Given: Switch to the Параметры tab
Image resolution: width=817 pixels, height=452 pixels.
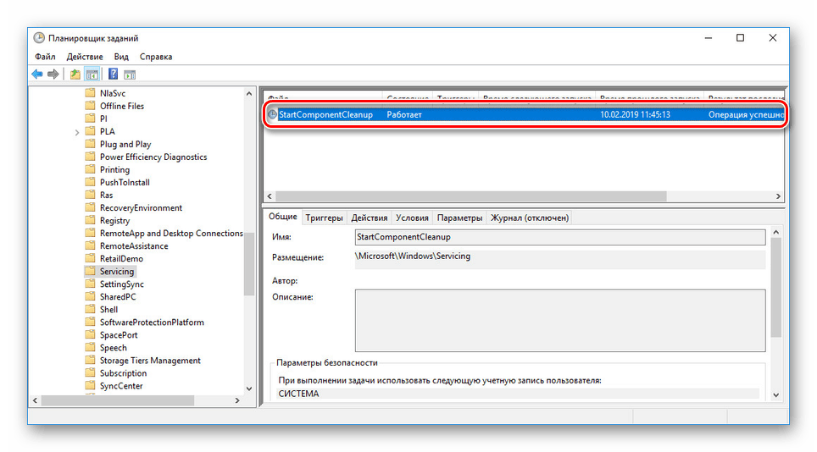Looking at the screenshot, I should tap(459, 218).
